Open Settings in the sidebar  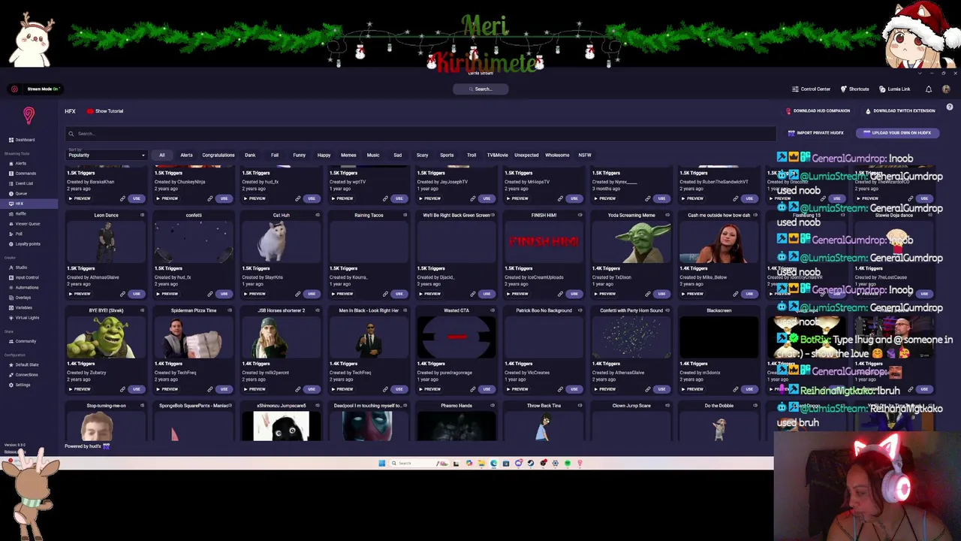point(29,385)
